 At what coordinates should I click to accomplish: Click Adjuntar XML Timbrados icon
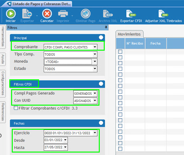(163, 14)
